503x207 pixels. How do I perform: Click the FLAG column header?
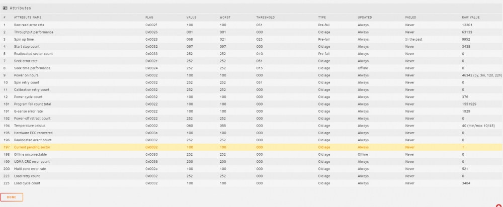coord(149,17)
